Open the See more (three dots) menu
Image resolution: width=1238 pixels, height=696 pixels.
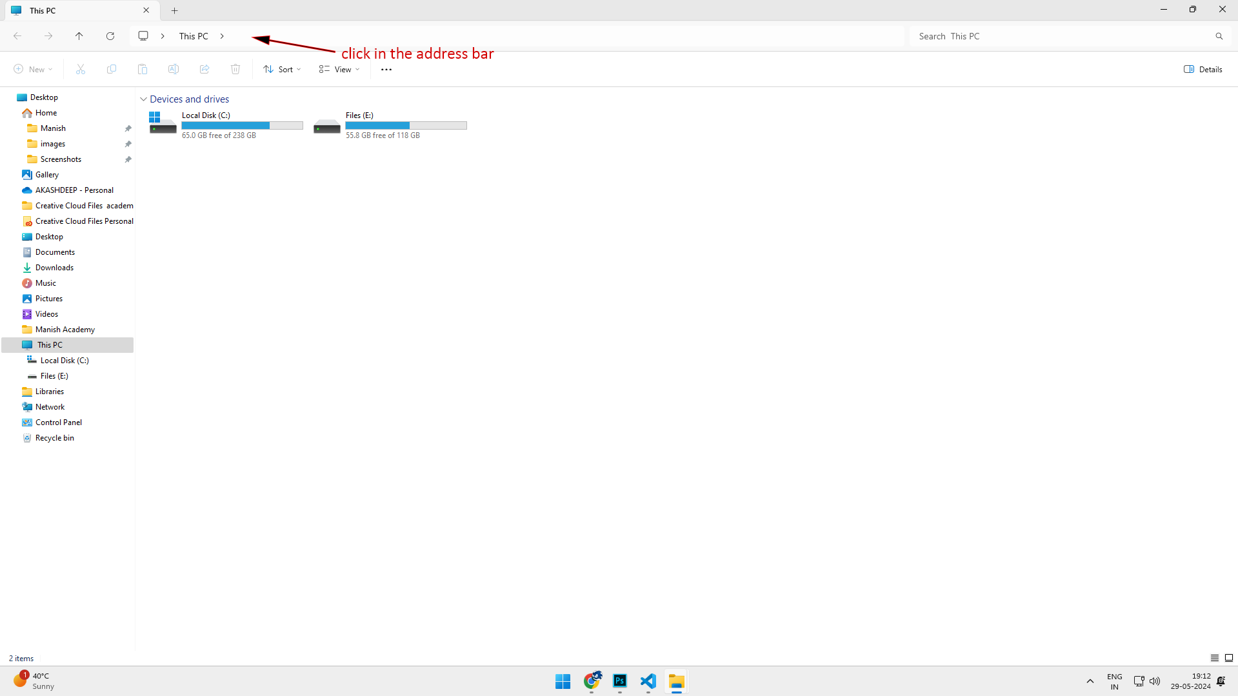click(386, 70)
